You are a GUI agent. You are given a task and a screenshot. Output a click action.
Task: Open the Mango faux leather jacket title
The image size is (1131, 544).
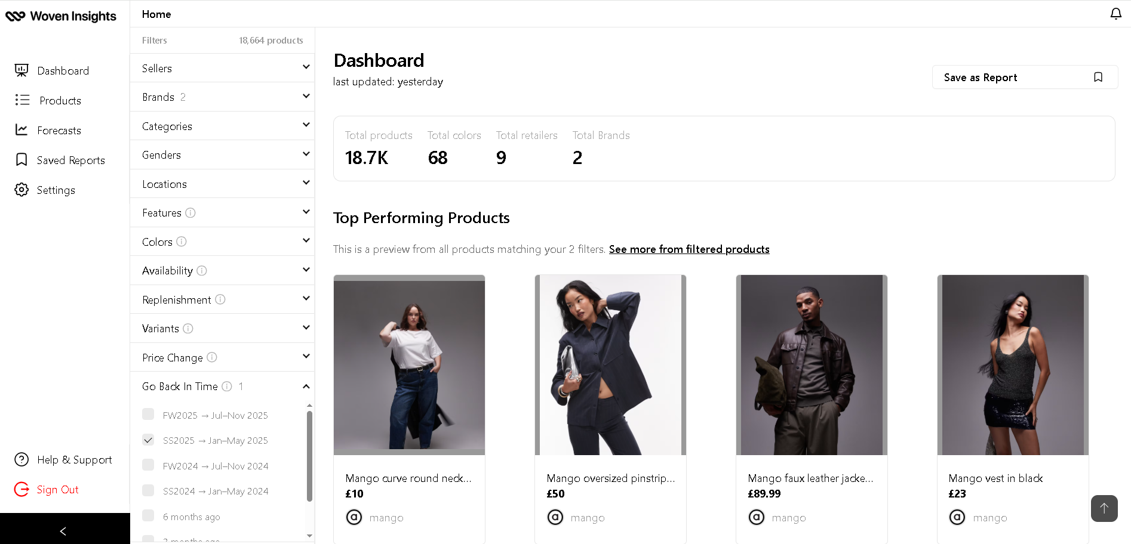click(x=810, y=478)
